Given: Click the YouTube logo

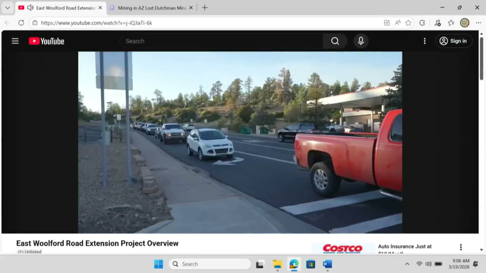Looking at the screenshot, I should tap(46, 41).
